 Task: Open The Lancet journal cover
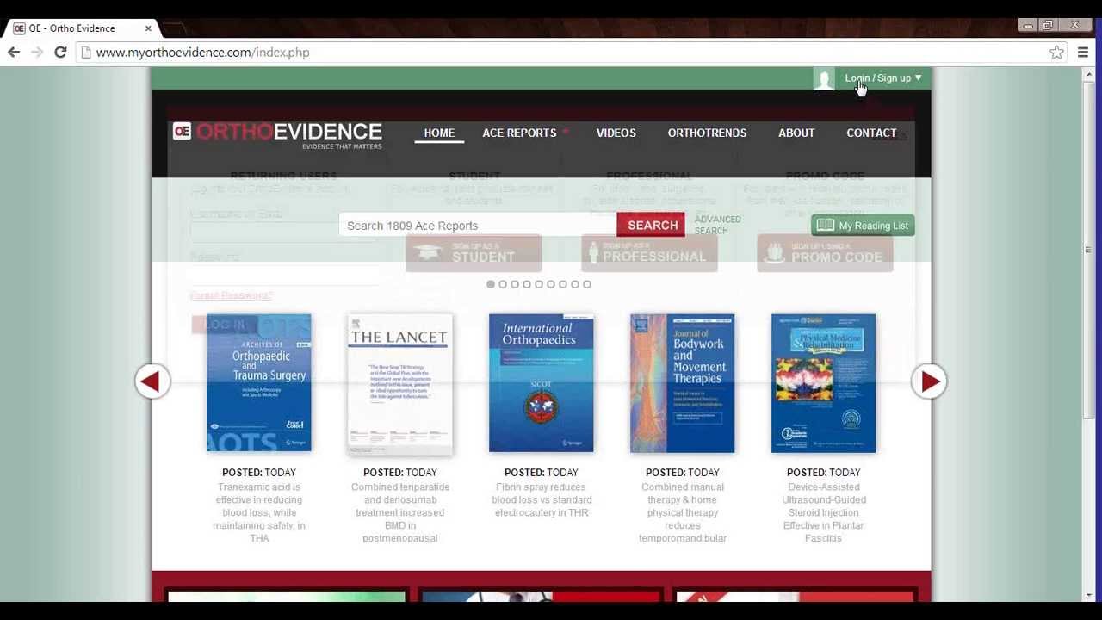pyautogui.click(x=400, y=383)
